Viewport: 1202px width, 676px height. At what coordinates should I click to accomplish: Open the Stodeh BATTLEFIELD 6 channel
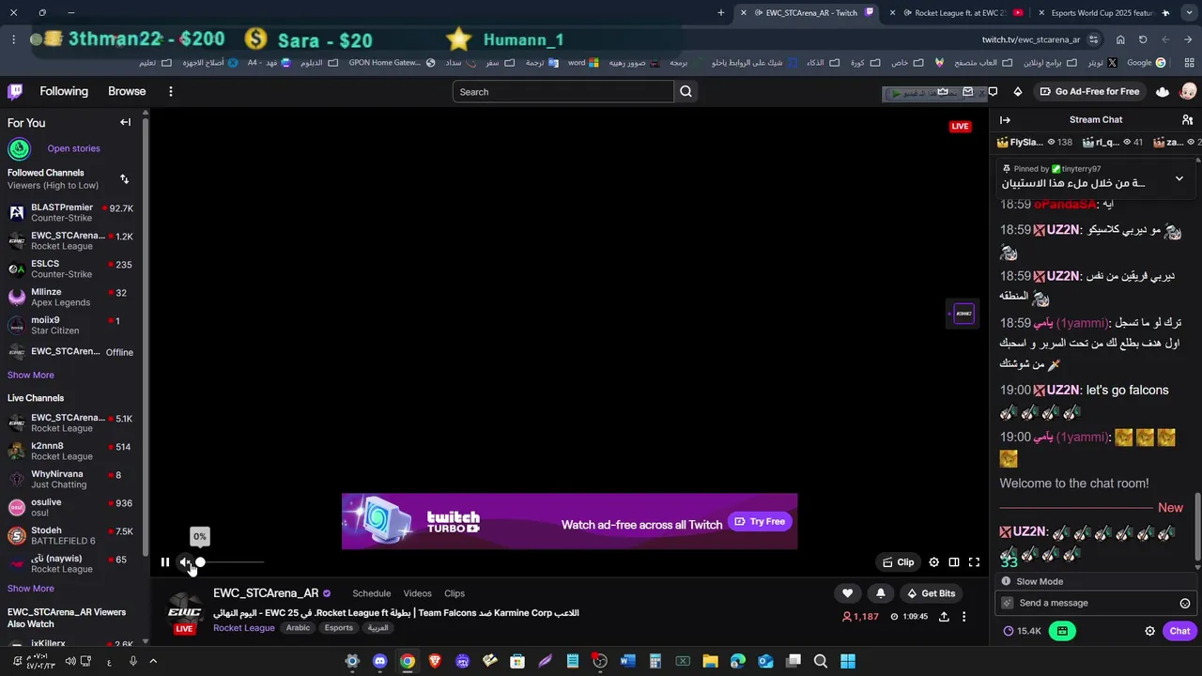[70, 535]
